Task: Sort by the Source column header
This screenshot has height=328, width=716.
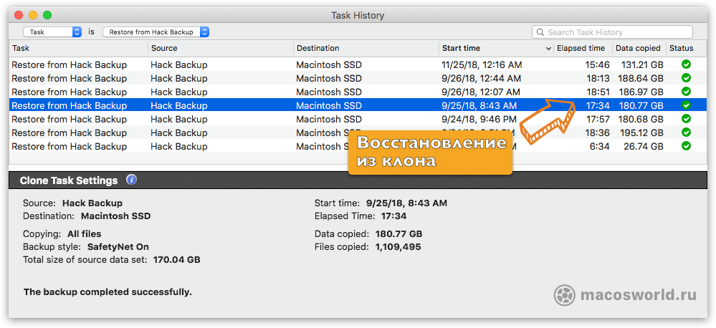Action: (x=221, y=48)
